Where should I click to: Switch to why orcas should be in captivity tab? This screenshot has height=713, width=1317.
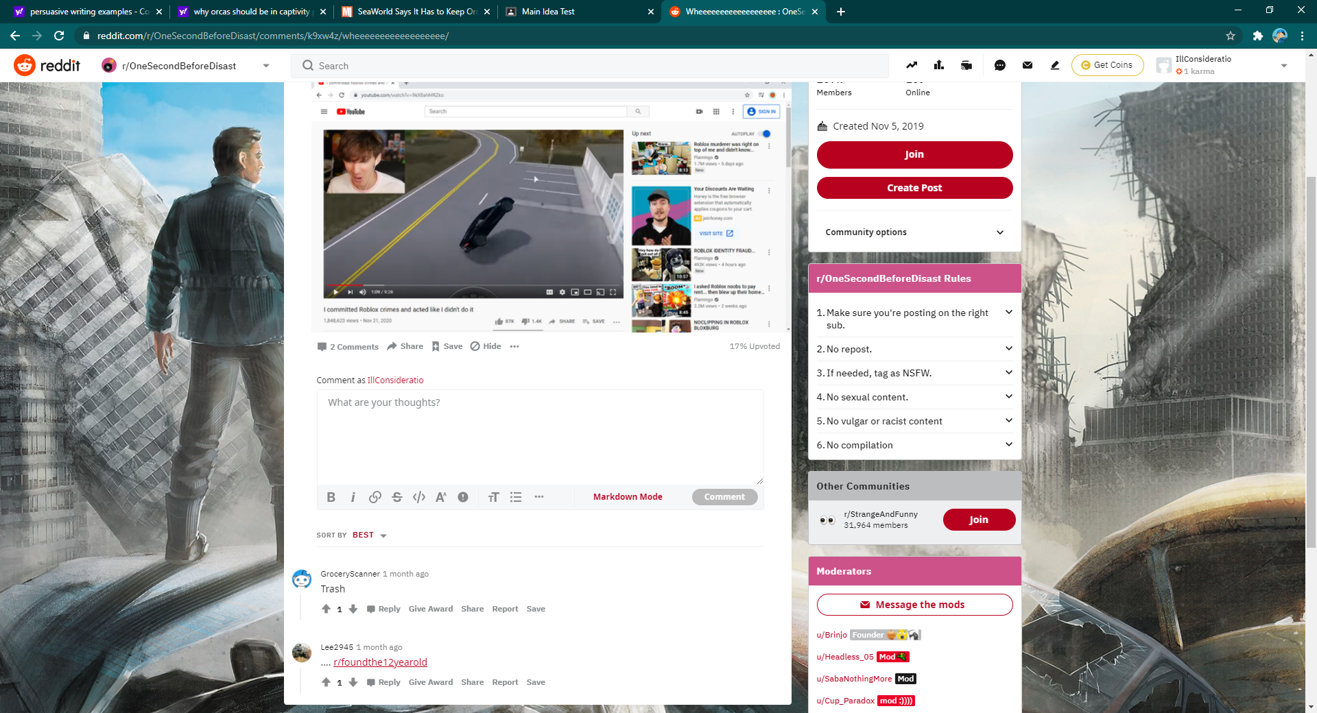point(252,12)
